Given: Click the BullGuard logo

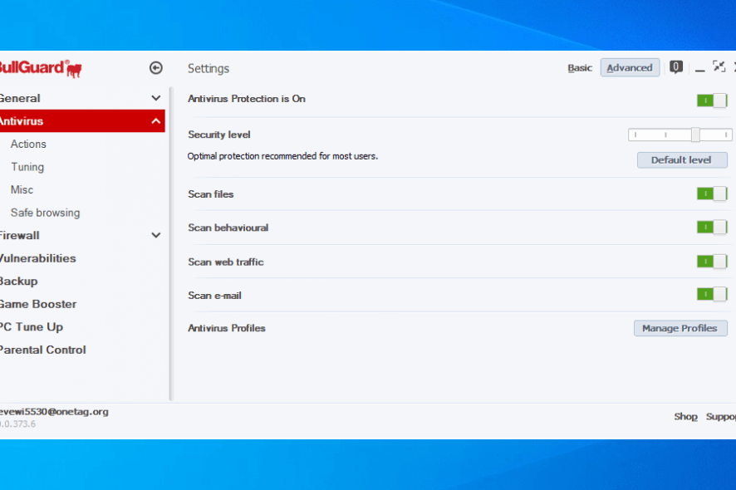Looking at the screenshot, I should pyautogui.click(x=41, y=69).
